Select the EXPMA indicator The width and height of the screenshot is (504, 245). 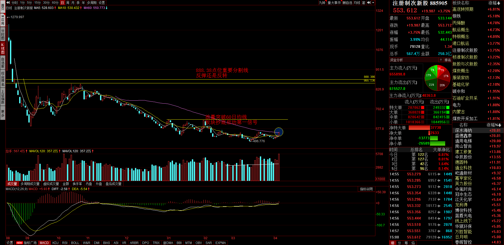[220, 243]
